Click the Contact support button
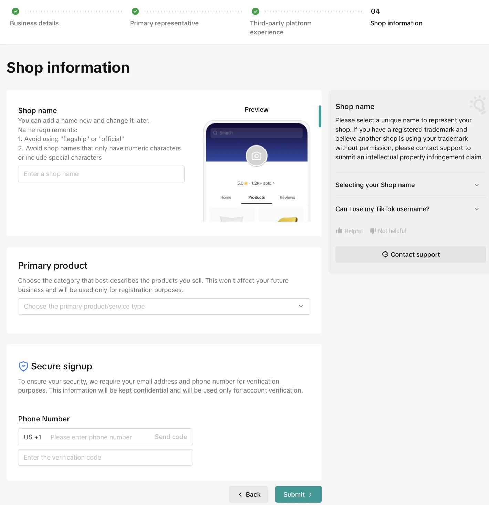 coord(410,255)
